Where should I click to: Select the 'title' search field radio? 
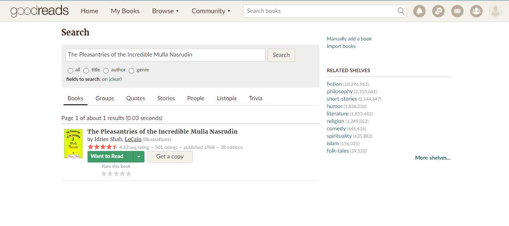click(86, 71)
